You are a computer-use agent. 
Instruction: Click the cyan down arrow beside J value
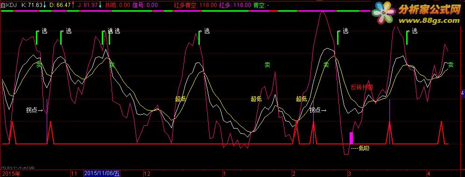[100, 5]
